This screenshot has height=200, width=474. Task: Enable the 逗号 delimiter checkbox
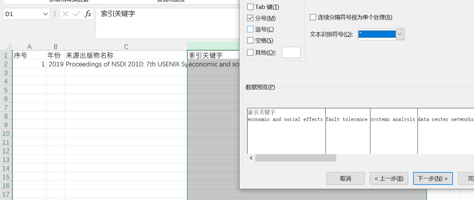tap(250, 29)
